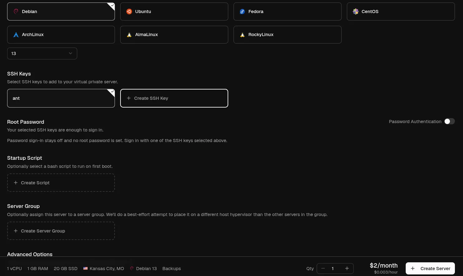
Task: Click 'Debian 13' in the summary bar
Action: pos(146,269)
